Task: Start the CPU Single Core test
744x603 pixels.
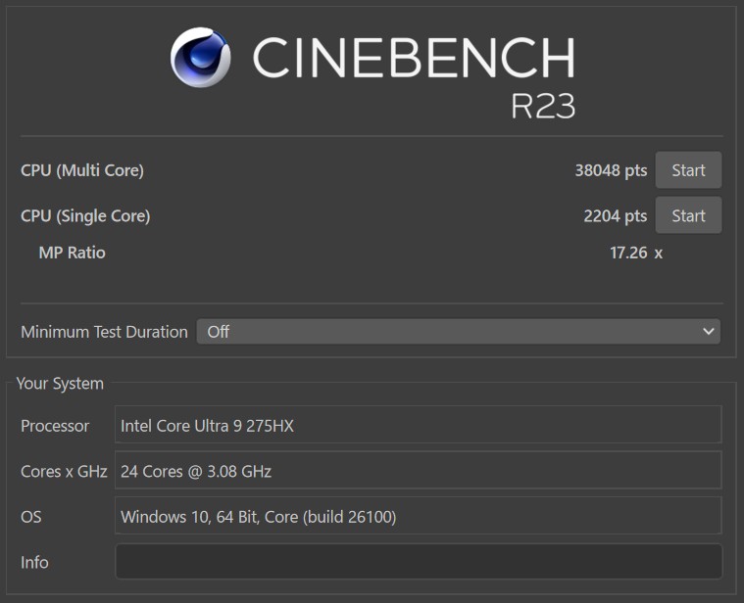Action: coord(688,215)
